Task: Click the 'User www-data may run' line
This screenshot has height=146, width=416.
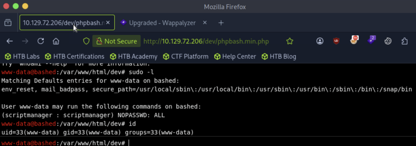Action: coord(101,107)
